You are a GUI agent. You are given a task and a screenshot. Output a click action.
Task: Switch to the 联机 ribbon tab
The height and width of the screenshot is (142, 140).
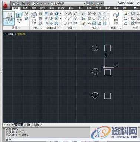coord(125,8)
